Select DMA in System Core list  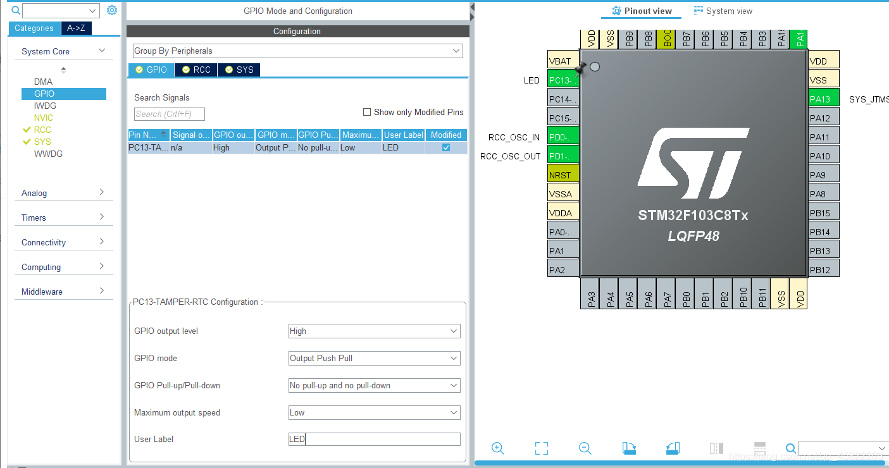tap(43, 82)
